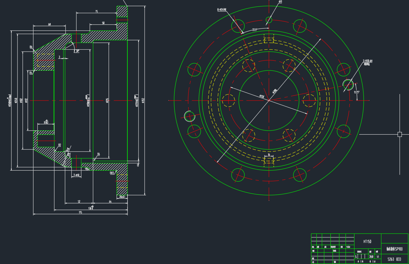
Task: Select the 16 slot width dimension at bottom
Action: click(269, 155)
